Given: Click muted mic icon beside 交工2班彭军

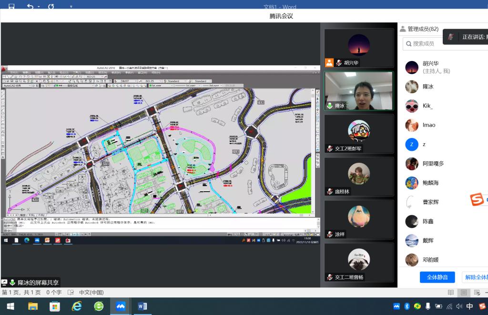Looking at the screenshot, I should [329, 148].
